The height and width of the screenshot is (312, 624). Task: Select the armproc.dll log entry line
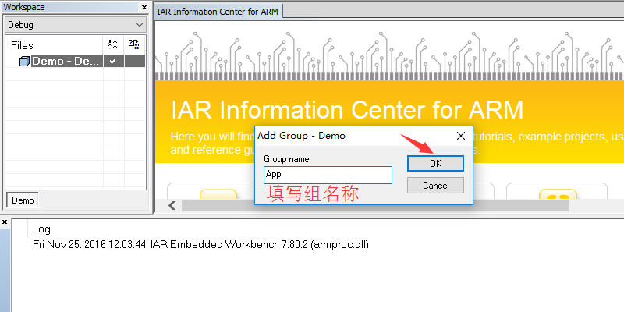coord(200,244)
